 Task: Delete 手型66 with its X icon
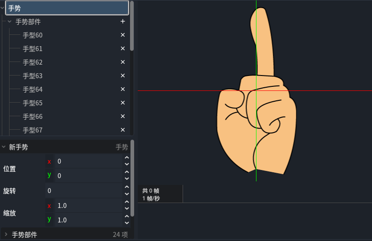[x=122, y=116]
